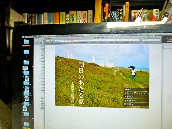Show all bookmarks with the open-book icon
This screenshot has width=172, height=129.
[x=49, y=44]
